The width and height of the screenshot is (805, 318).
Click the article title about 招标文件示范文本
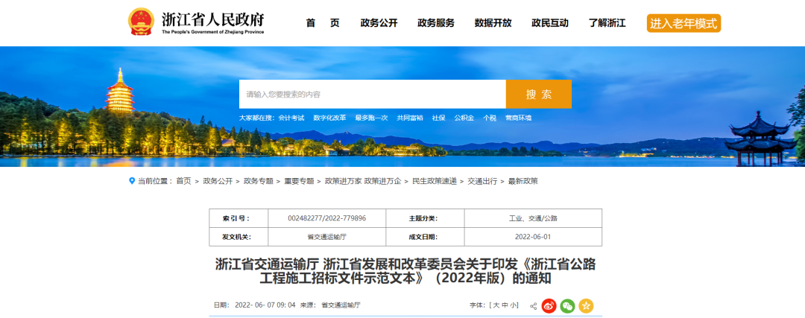pos(405,272)
